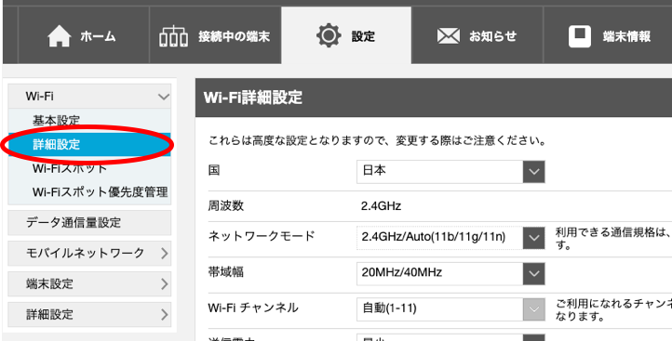
Task: Click the envelope notification icon
Action: point(449,36)
